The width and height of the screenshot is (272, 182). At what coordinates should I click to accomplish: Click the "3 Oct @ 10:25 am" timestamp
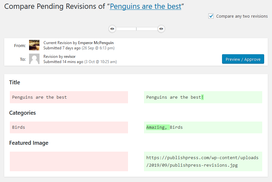[101, 62]
